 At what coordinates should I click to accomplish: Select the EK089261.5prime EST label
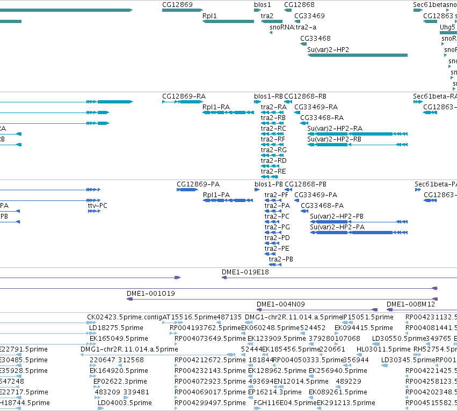(338, 392)
